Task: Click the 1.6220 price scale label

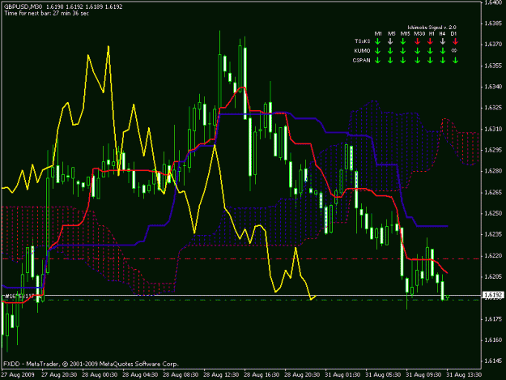Action: click(493, 255)
